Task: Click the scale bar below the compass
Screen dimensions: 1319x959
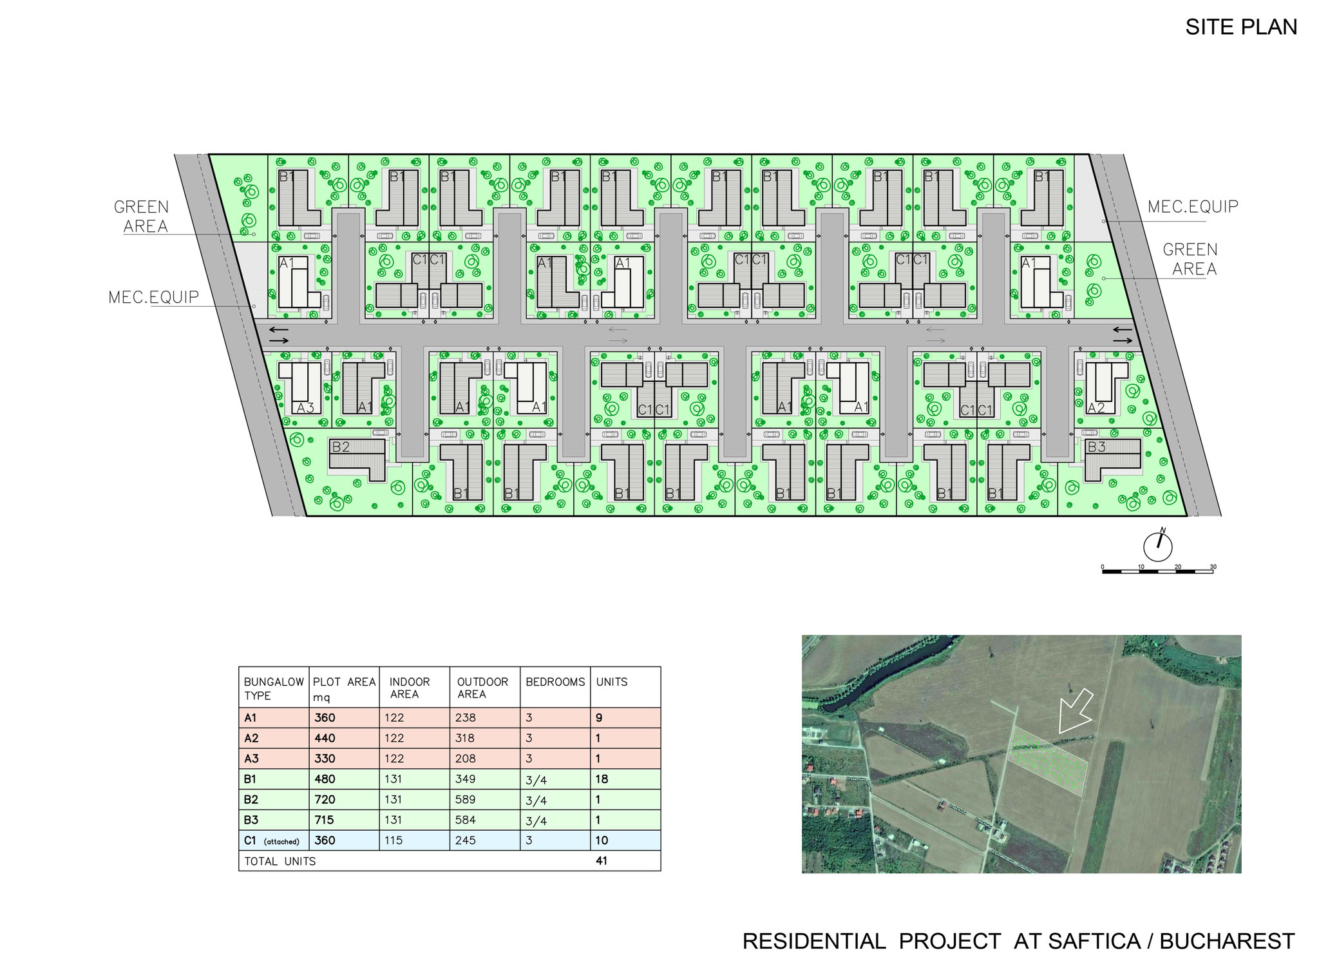Action: tap(1157, 570)
